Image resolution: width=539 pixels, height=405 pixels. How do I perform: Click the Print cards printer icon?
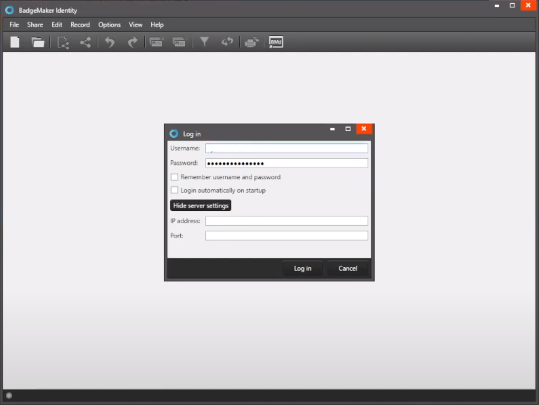(251, 42)
